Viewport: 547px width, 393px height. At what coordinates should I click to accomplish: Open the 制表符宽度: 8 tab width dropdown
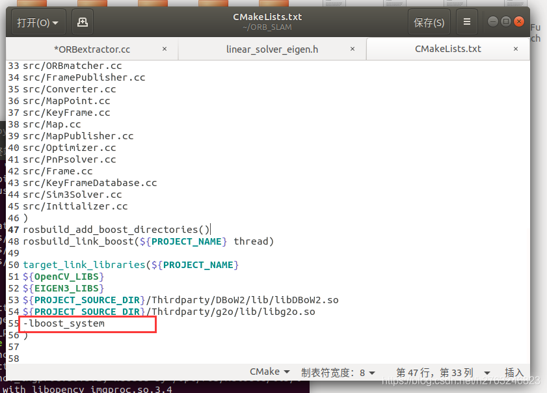click(x=338, y=373)
